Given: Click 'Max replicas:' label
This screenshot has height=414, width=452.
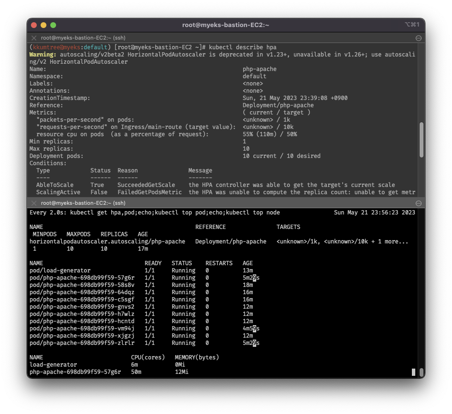Looking at the screenshot, I should point(51,149).
